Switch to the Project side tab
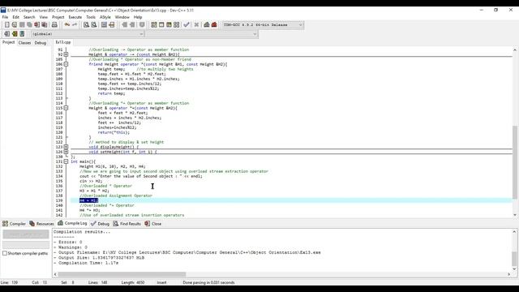 click(8, 42)
